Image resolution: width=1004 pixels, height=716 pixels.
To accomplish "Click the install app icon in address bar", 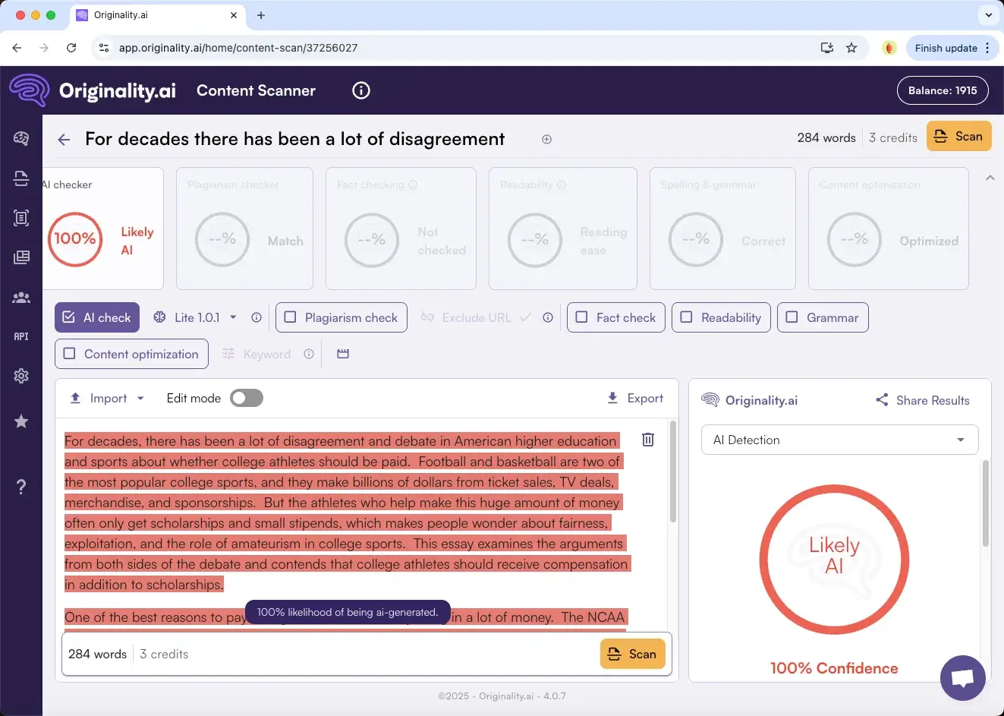I will pos(827,48).
